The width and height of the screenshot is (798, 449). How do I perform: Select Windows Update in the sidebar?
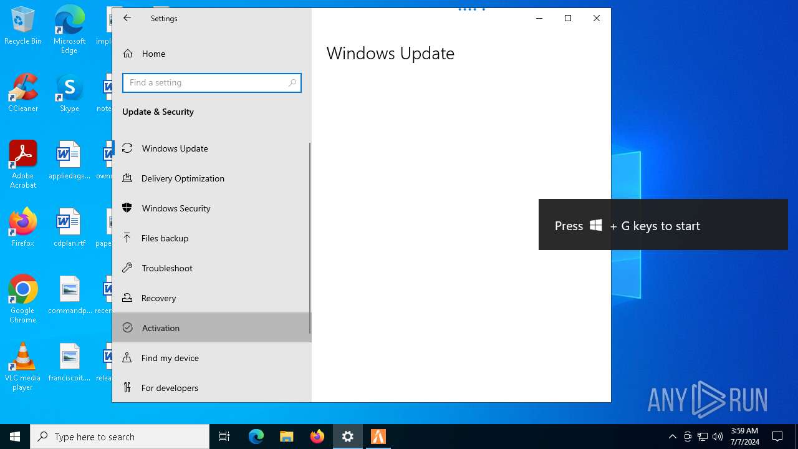click(212, 148)
